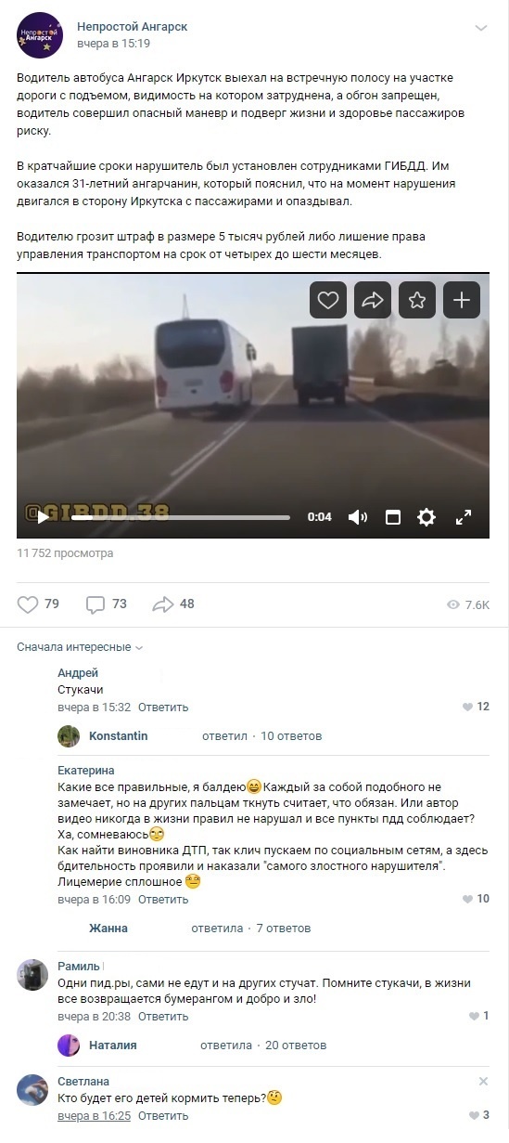Mute the video player sound
509x1143 pixels.
point(357,517)
